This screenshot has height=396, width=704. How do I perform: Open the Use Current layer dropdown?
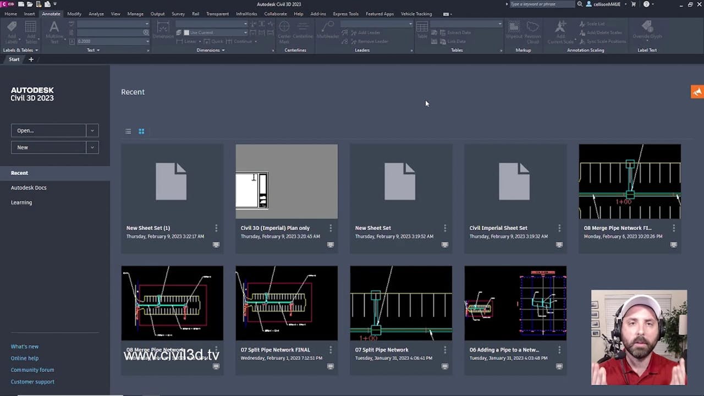246,32
